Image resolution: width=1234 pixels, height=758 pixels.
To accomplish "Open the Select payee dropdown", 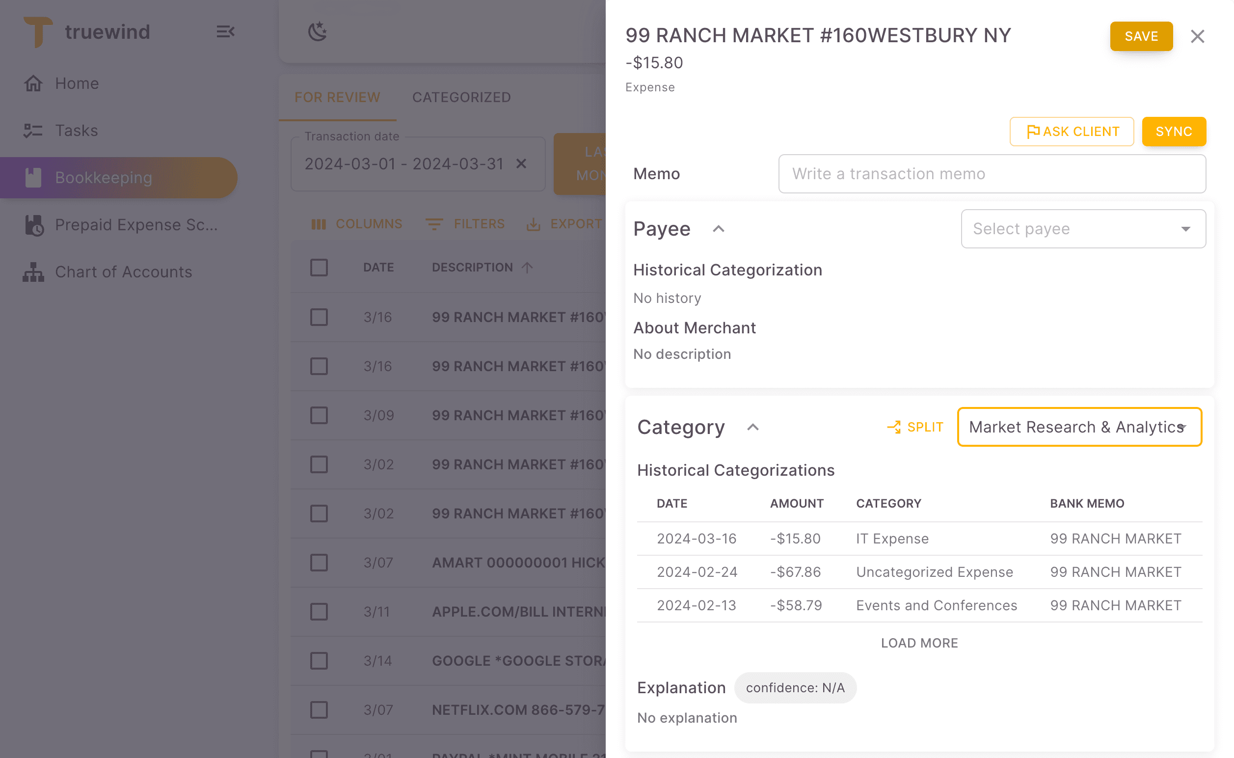I will [x=1083, y=229].
